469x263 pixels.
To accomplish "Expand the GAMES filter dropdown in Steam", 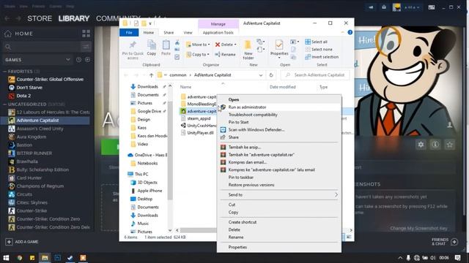I will (x=68, y=60).
